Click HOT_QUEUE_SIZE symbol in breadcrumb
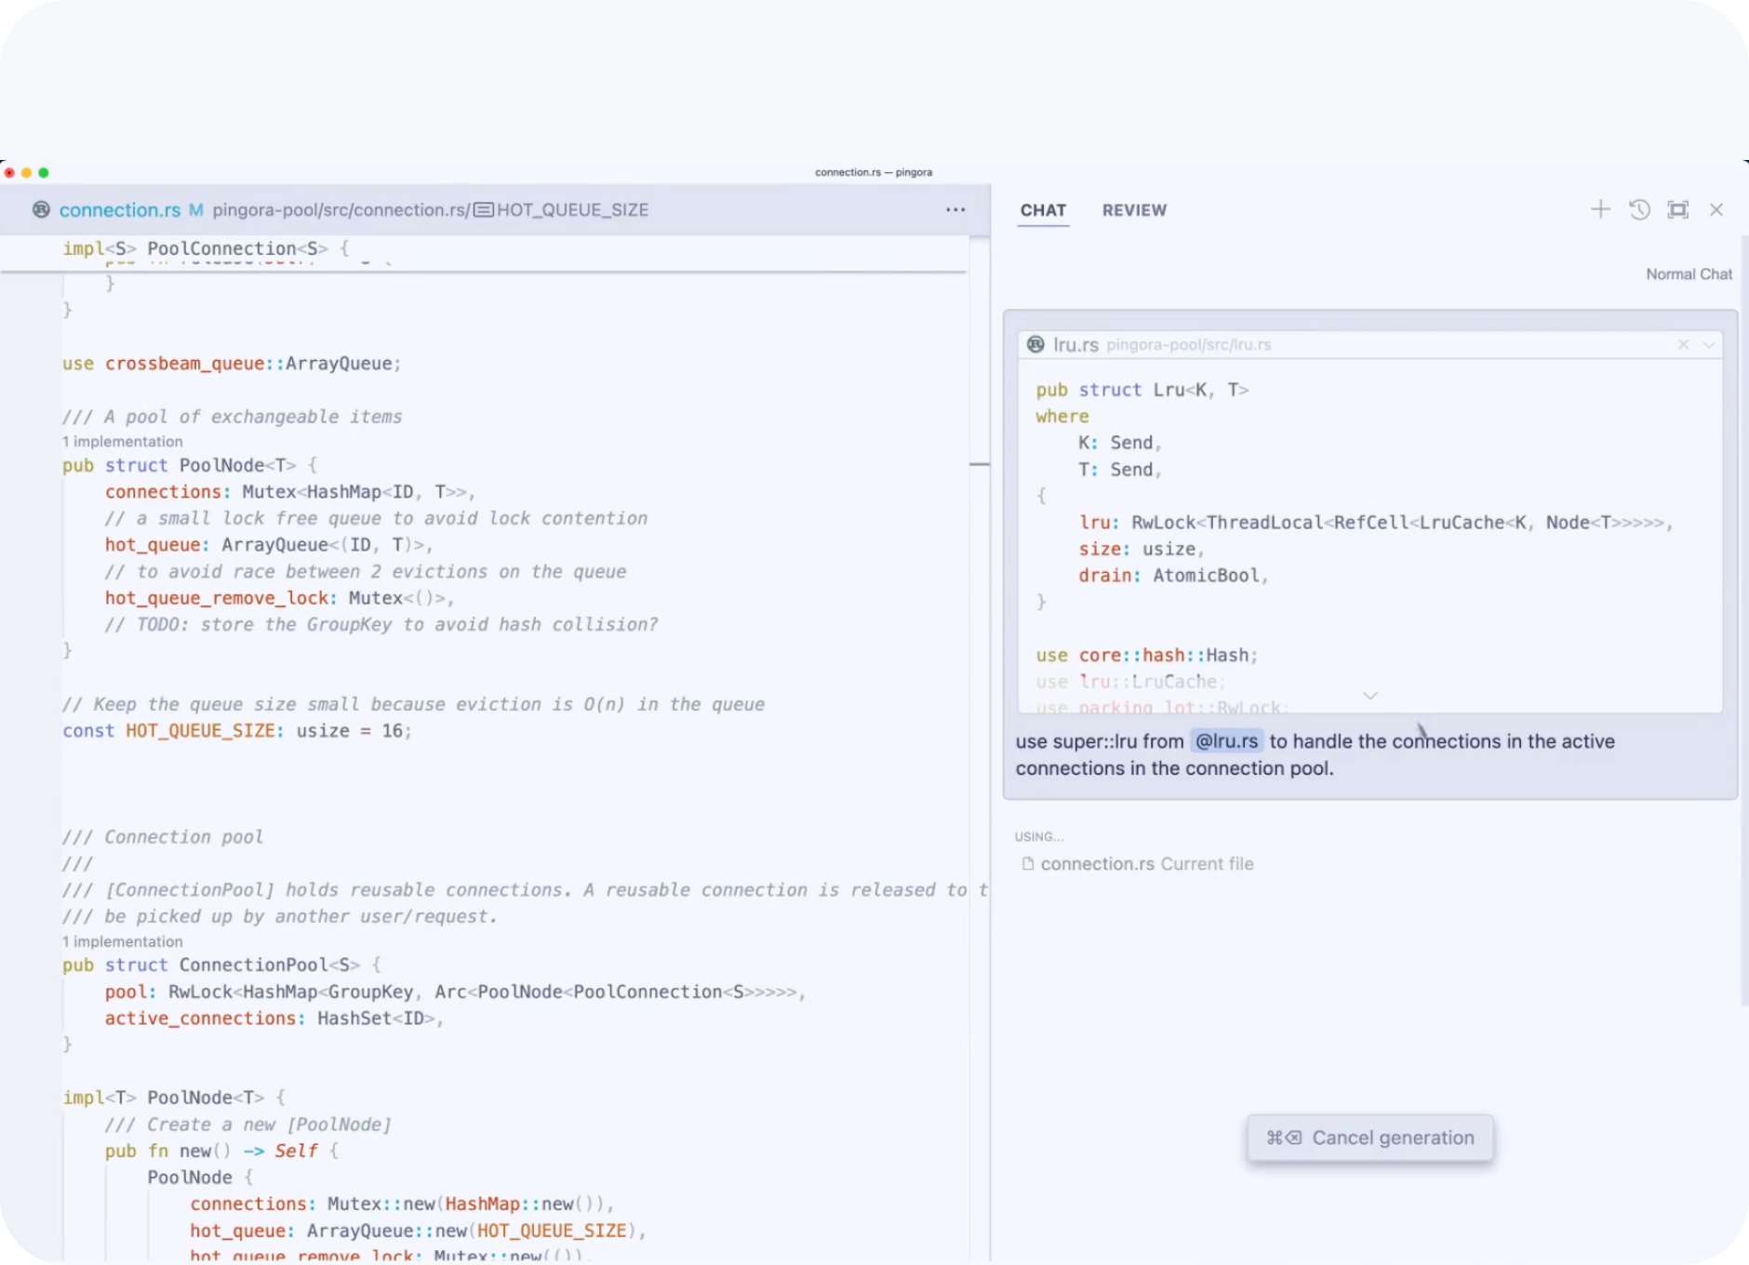This screenshot has width=1749, height=1265. click(571, 210)
